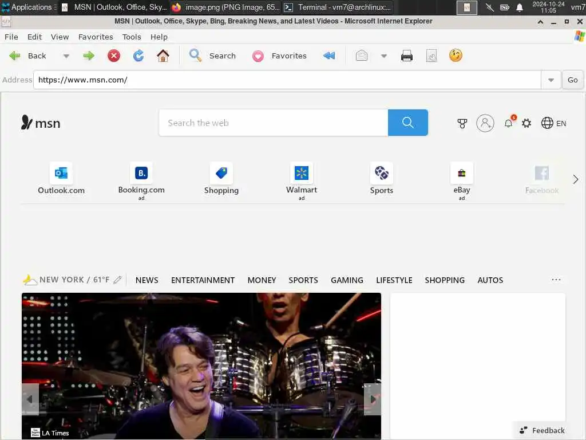Screen dimensions: 586x440
Task: Open the concert drummer headline image
Action: tap(201, 366)
